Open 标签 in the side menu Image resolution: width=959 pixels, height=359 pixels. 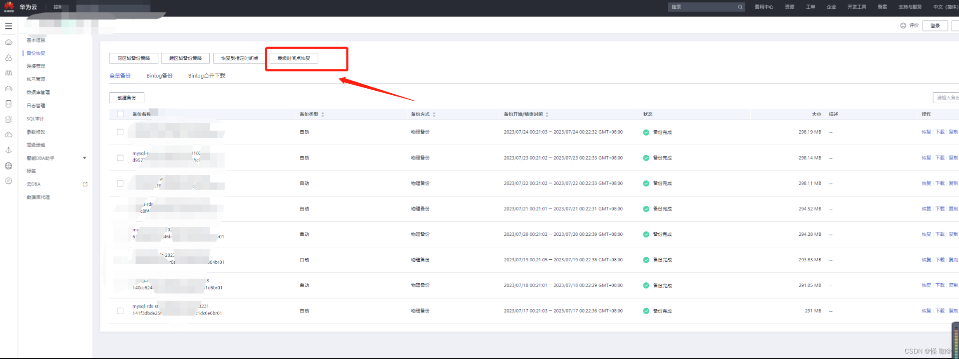point(31,171)
